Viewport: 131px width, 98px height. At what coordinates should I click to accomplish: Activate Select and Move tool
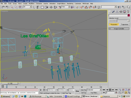(x=51, y=7)
